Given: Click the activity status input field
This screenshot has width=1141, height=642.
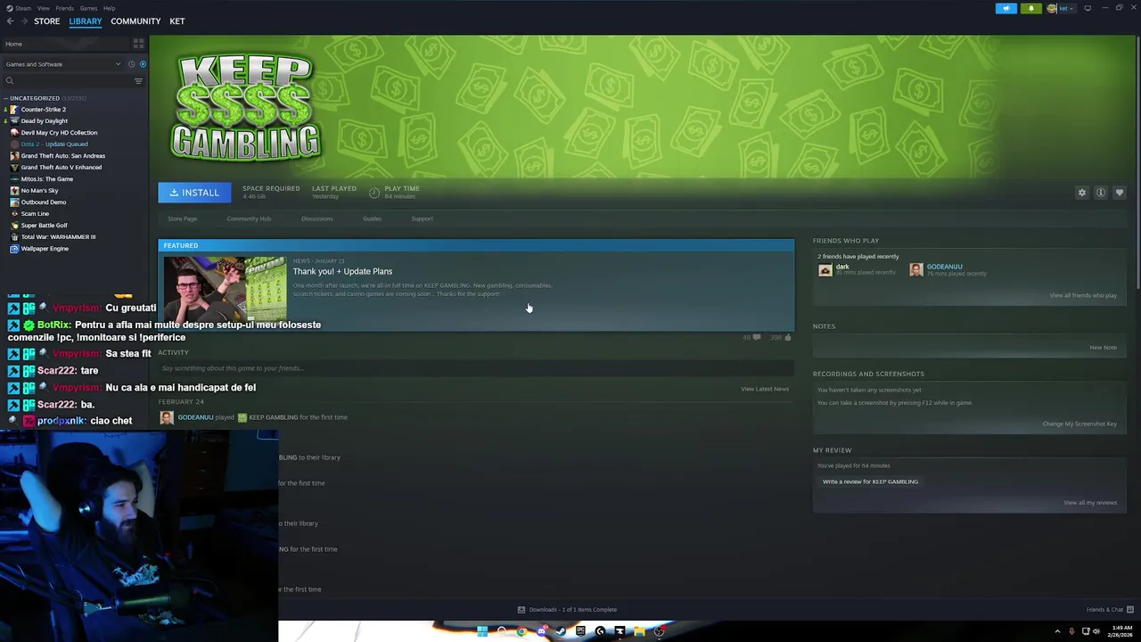Looking at the screenshot, I should [x=476, y=368].
